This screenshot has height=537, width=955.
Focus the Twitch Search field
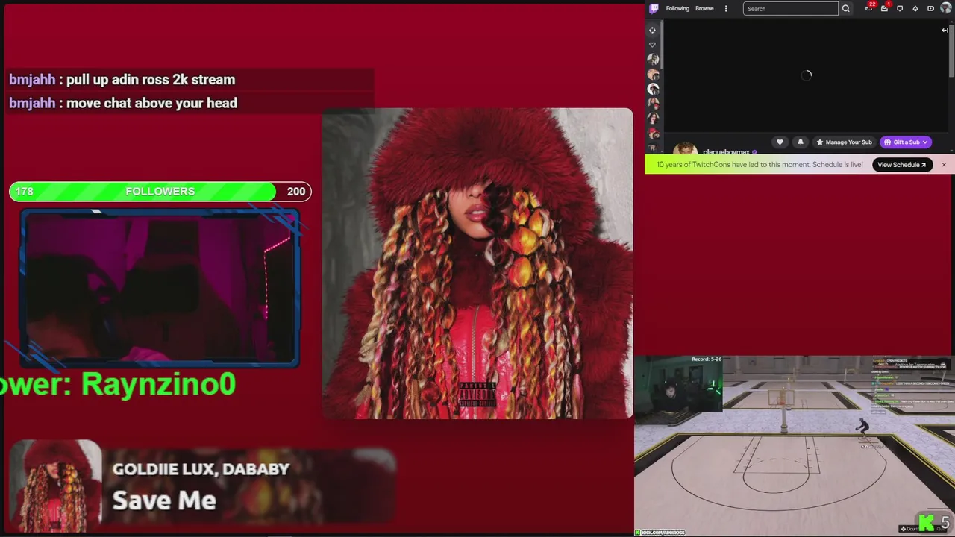click(791, 8)
